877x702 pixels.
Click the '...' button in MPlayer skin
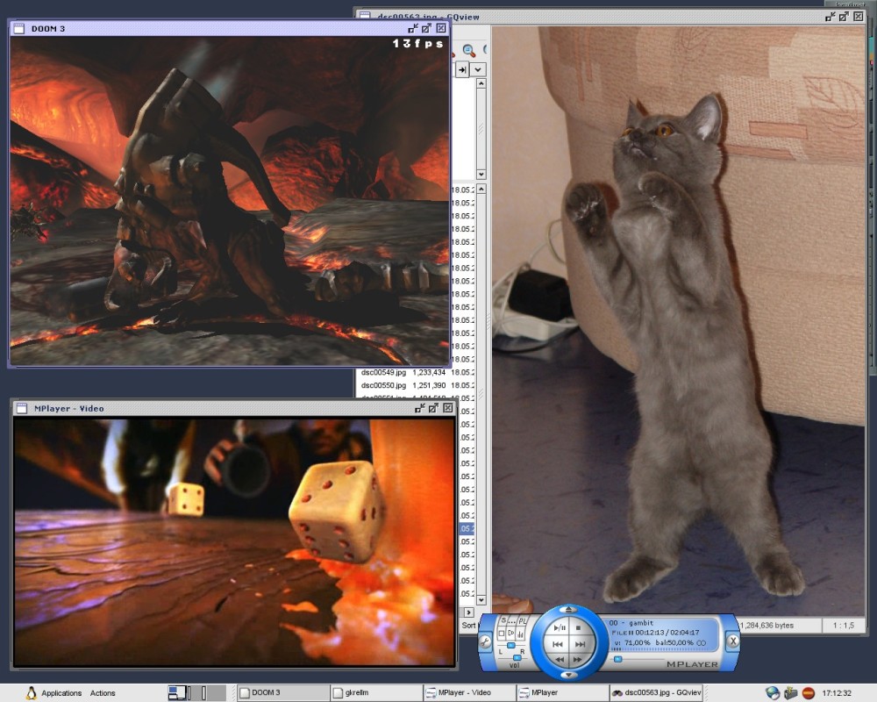pyautogui.click(x=512, y=620)
